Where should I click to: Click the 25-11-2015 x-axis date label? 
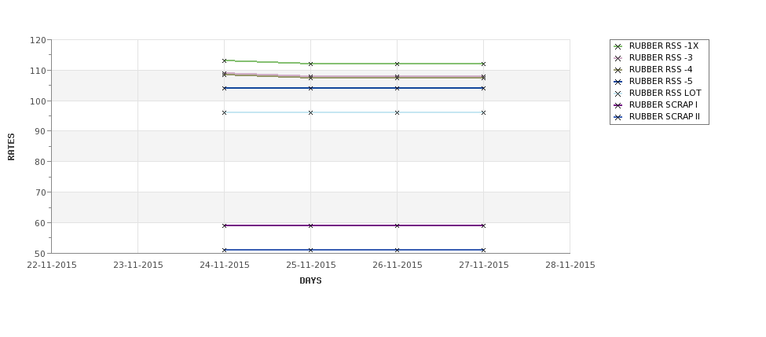pos(310,266)
